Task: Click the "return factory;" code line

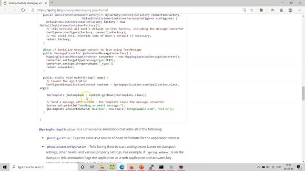Action: click(59, 39)
